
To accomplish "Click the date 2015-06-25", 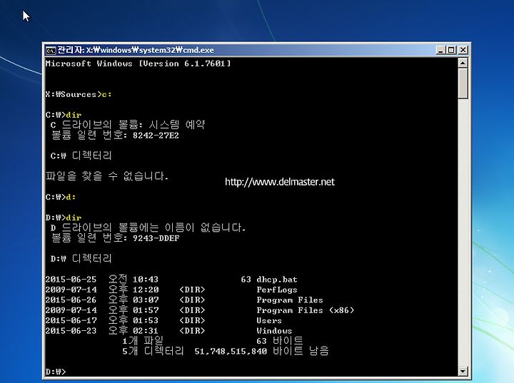I will [x=71, y=280].
